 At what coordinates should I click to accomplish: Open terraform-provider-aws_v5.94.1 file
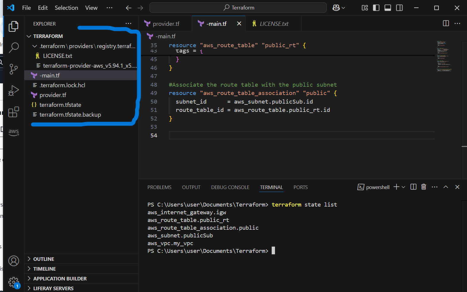click(81, 66)
